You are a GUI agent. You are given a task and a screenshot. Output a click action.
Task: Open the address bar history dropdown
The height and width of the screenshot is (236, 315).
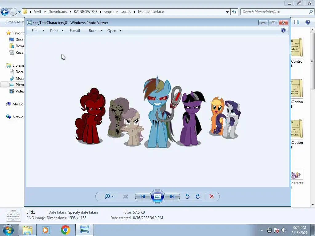click(227, 12)
